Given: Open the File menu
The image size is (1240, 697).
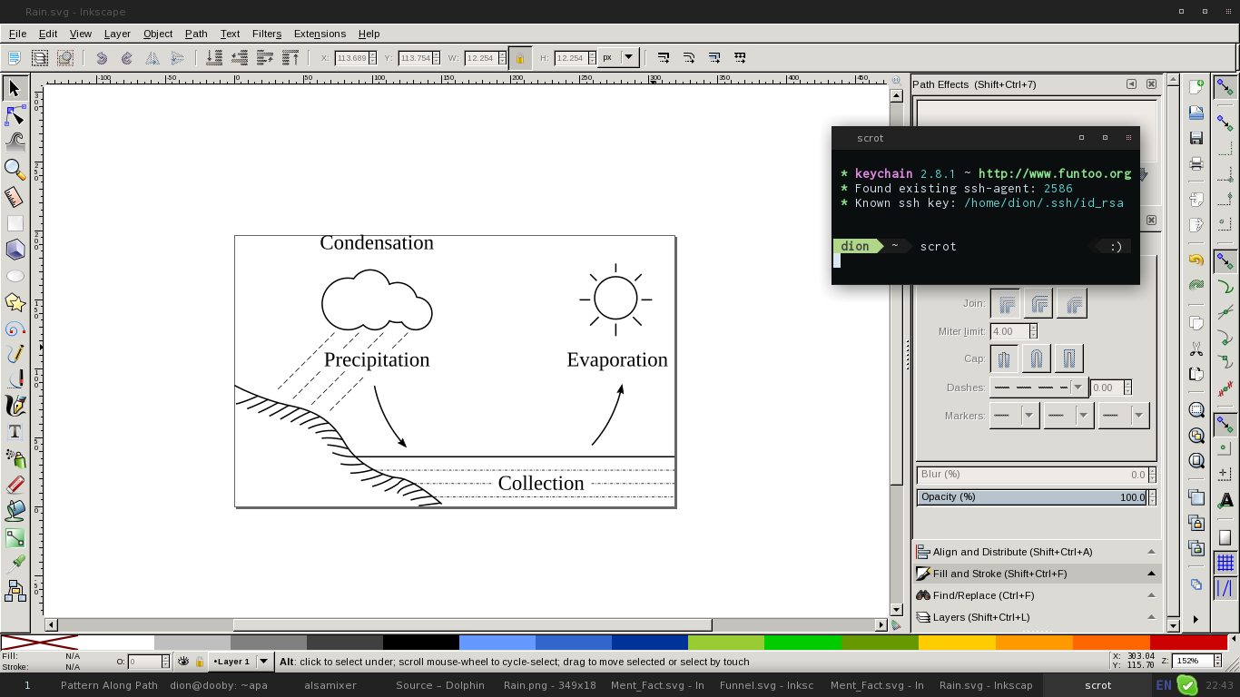Looking at the screenshot, I should pyautogui.click(x=17, y=34).
